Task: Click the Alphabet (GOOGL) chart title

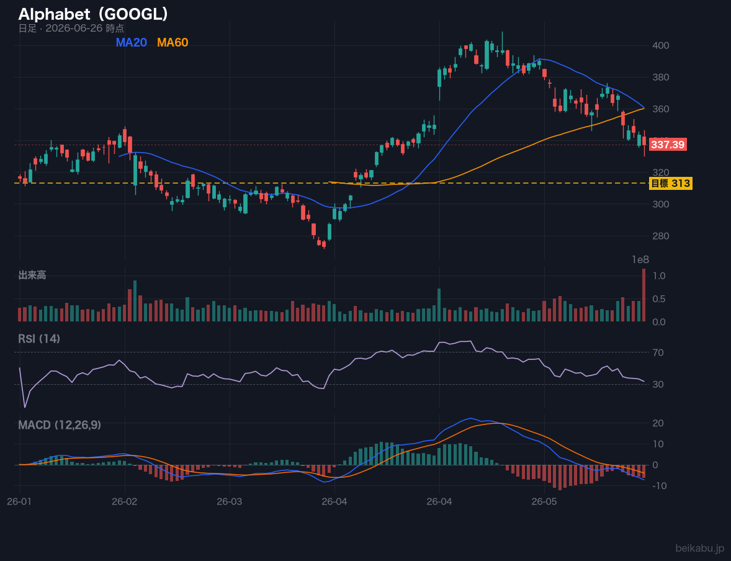Action: pyautogui.click(x=93, y=14)
